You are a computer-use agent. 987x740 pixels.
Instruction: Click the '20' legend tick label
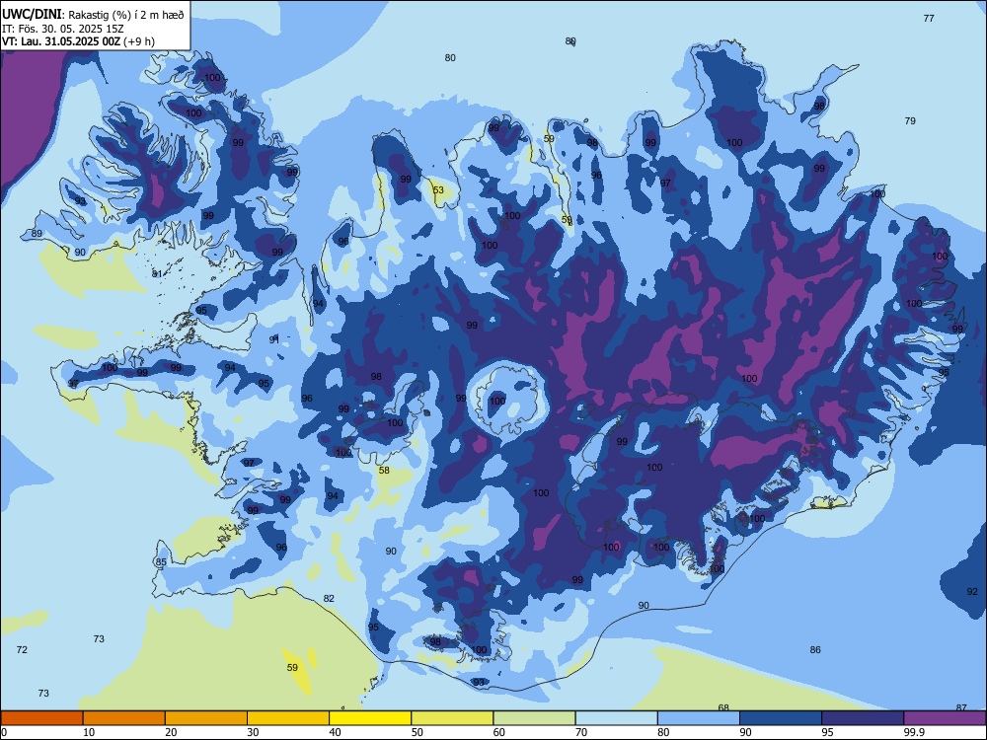click(171, 732)
